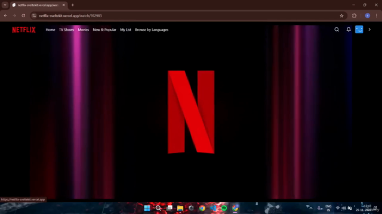The height and width of the screenshot is (214, 382).
Task: Go to TV Shows section
Action: pyautogui.click(x=66, y=30)
